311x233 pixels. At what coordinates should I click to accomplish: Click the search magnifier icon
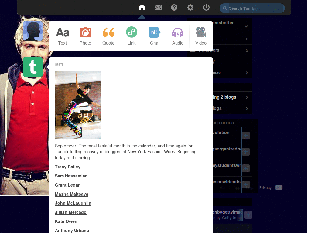point(225,8)
